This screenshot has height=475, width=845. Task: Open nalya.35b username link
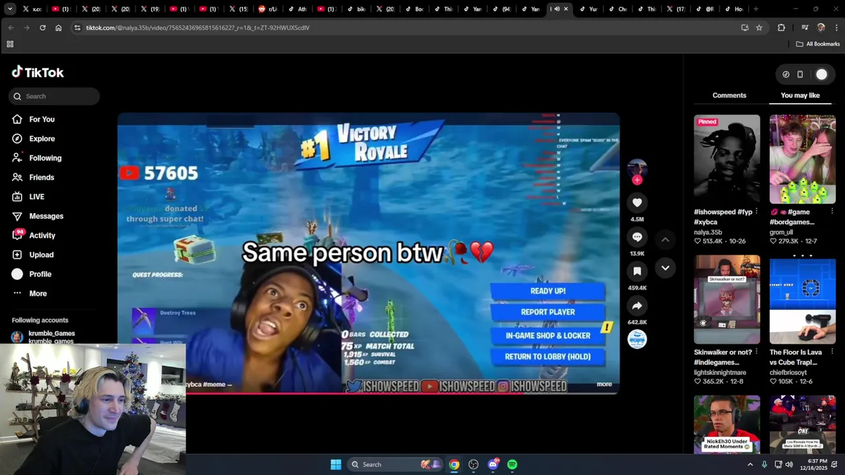tap(708, 232)
